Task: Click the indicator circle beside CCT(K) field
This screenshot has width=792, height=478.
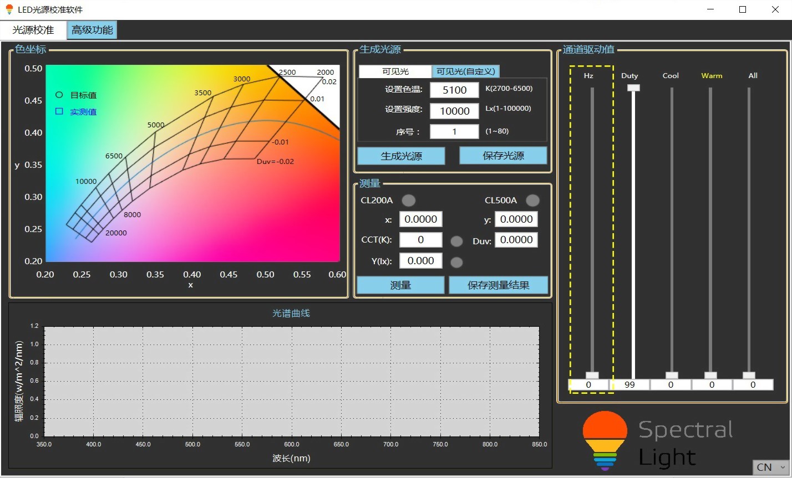Action: coord(456,241)
